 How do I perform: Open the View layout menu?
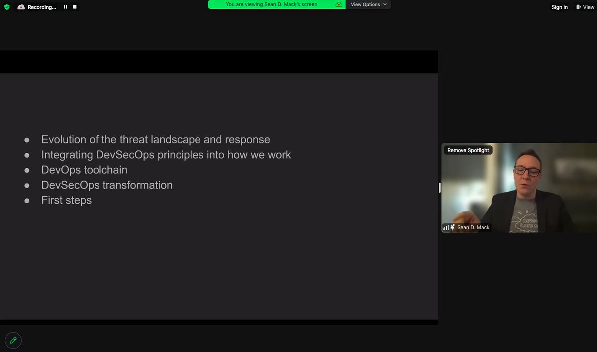tap(585, 7)
